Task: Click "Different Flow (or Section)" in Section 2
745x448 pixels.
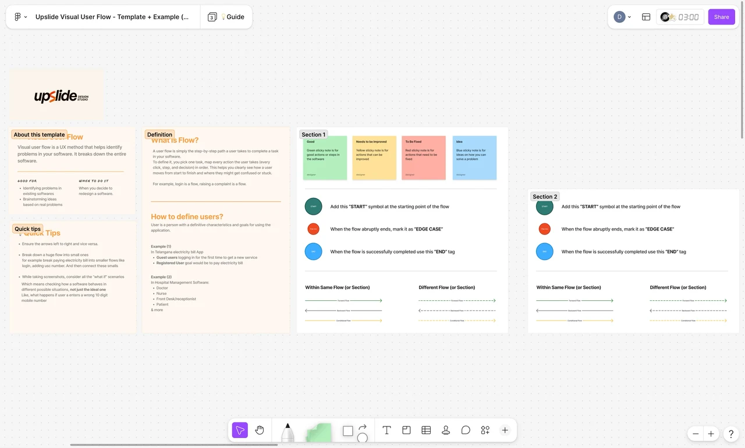Action: coord(679,287)
